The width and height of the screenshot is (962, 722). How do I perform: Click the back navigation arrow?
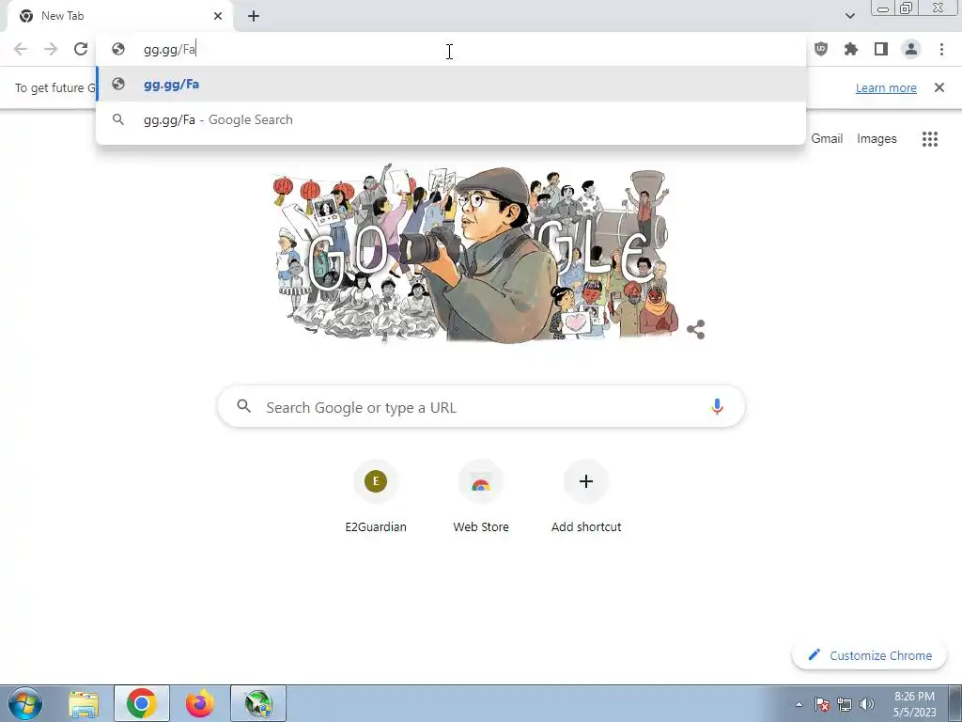21,49
